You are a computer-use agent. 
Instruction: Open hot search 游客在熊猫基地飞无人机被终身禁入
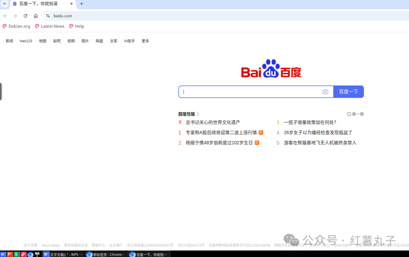320,143
